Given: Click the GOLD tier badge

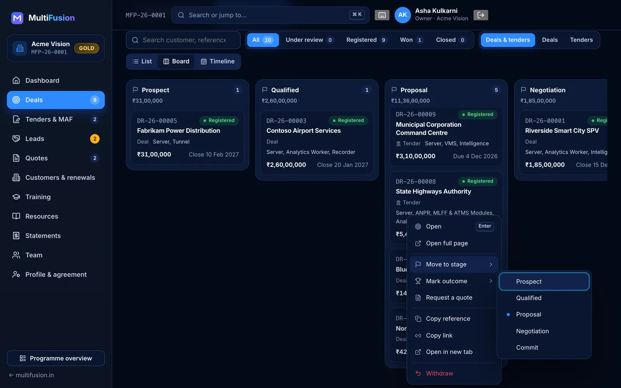Looking at the screenshot, I should tap(87, 48).
